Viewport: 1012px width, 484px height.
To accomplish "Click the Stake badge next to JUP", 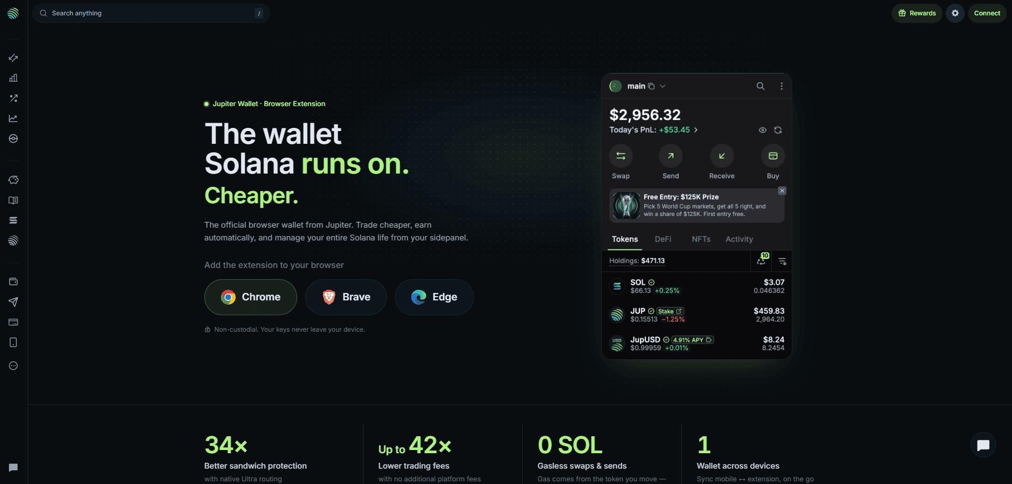I will tap(670, 312).
